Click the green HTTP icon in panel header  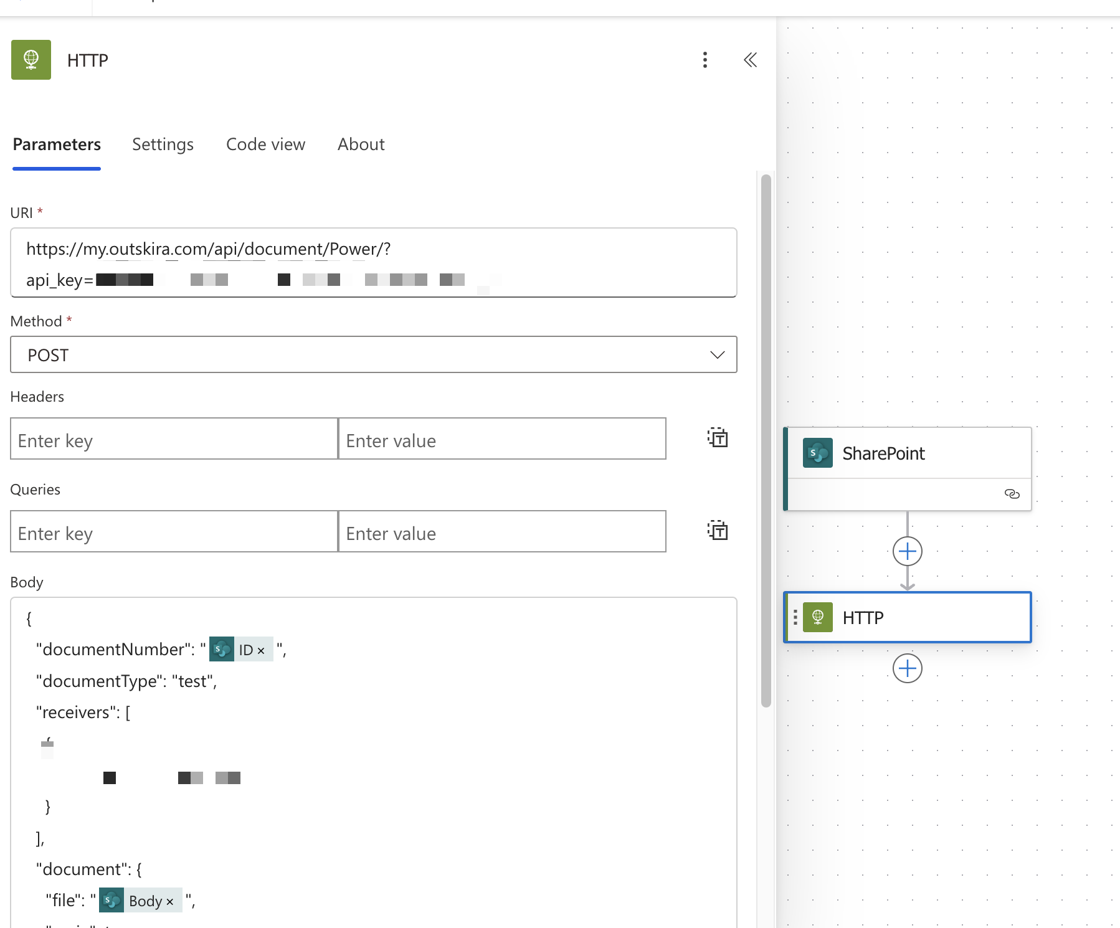[31, 60]
